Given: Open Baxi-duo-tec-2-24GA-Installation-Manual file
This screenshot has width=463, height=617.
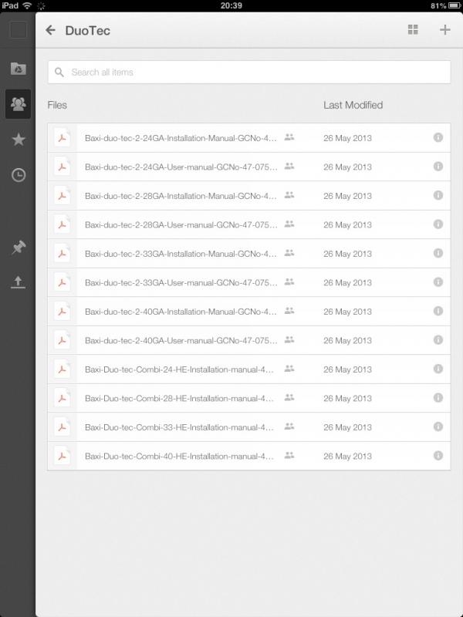Looking at the screenshot, I should coord(181,138).
